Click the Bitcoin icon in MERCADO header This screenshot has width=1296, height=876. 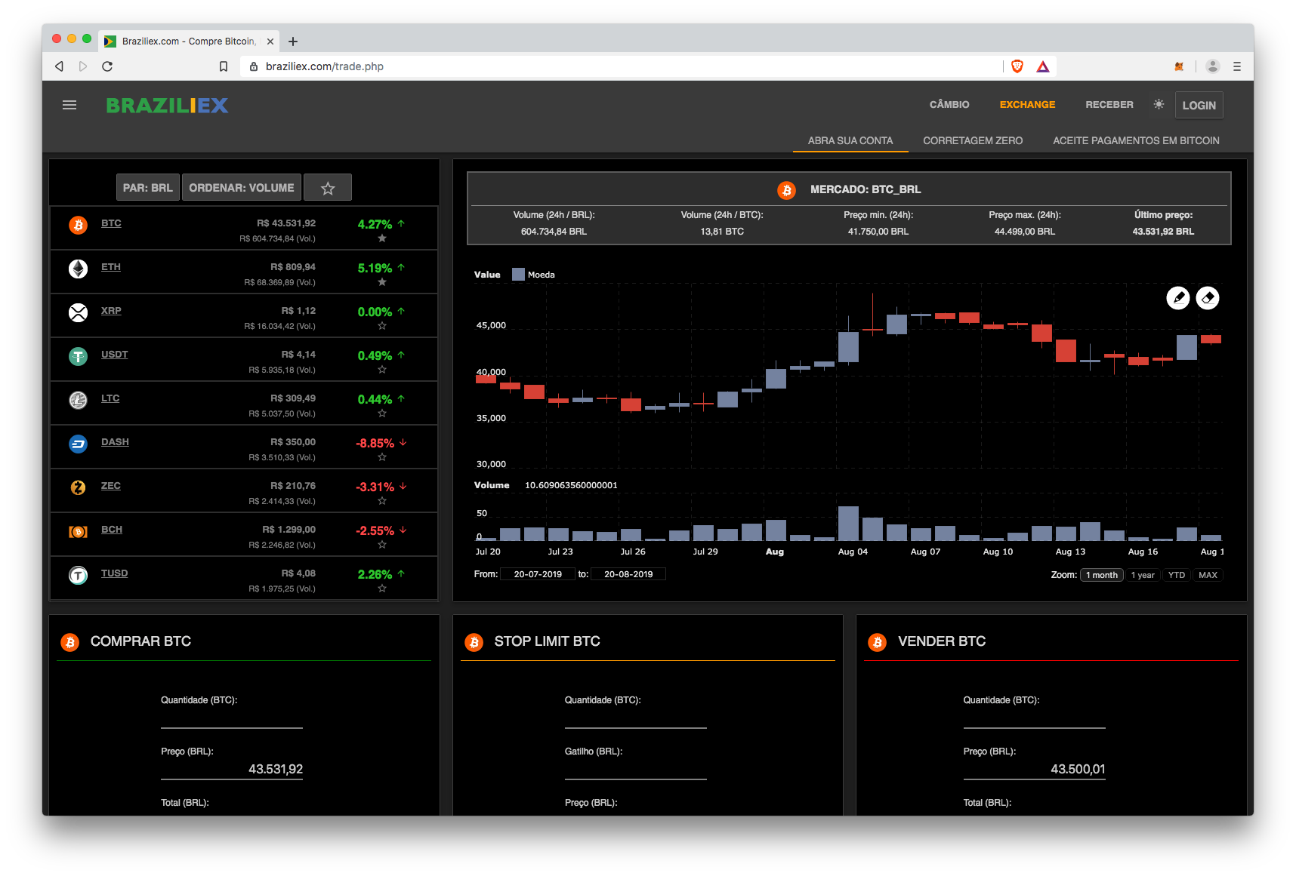tap(787, 190)
